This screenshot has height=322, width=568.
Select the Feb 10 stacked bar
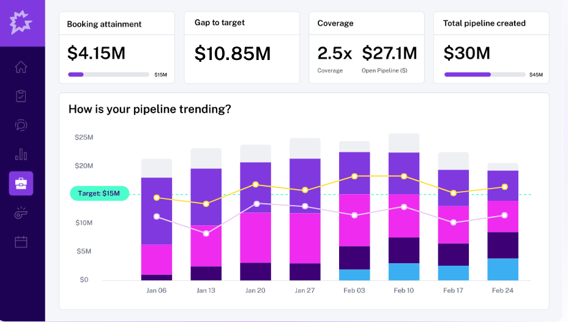404,207
